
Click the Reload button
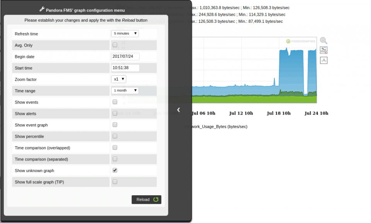(146, 199)
